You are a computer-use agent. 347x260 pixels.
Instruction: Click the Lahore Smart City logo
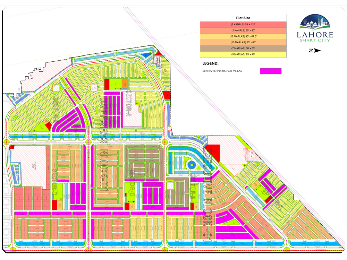coord(316,28)
